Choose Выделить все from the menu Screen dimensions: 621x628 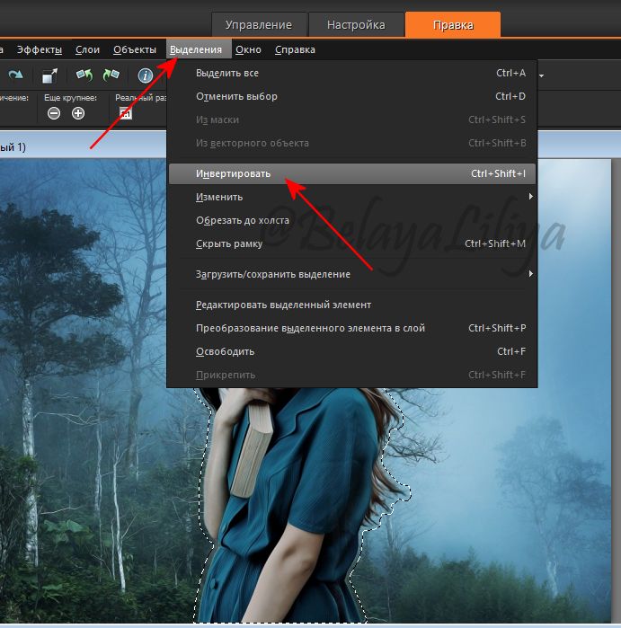click(352, 73)
